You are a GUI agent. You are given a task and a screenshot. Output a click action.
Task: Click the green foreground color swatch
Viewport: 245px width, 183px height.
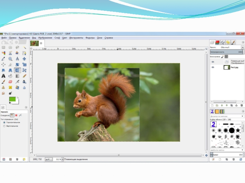[13, 99]
